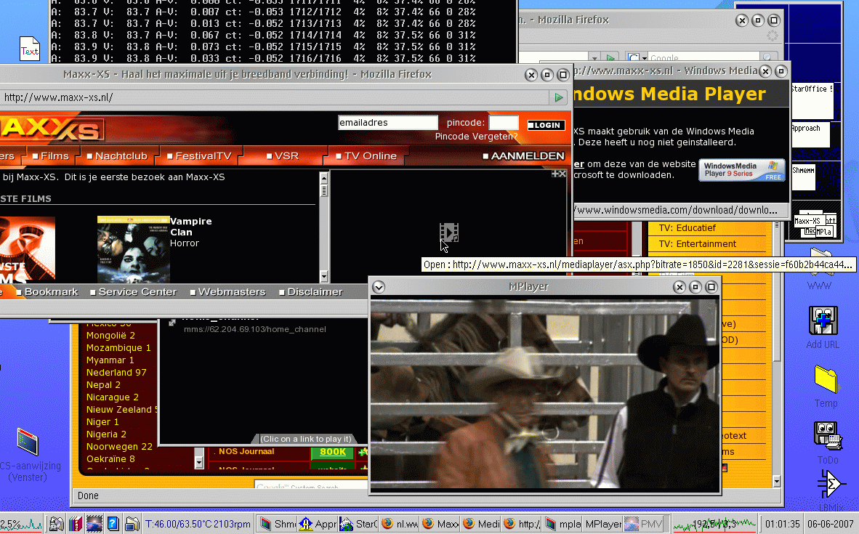Open the AANMELDEN tab
Screen dimensions: 859x534
coord(524,156)
